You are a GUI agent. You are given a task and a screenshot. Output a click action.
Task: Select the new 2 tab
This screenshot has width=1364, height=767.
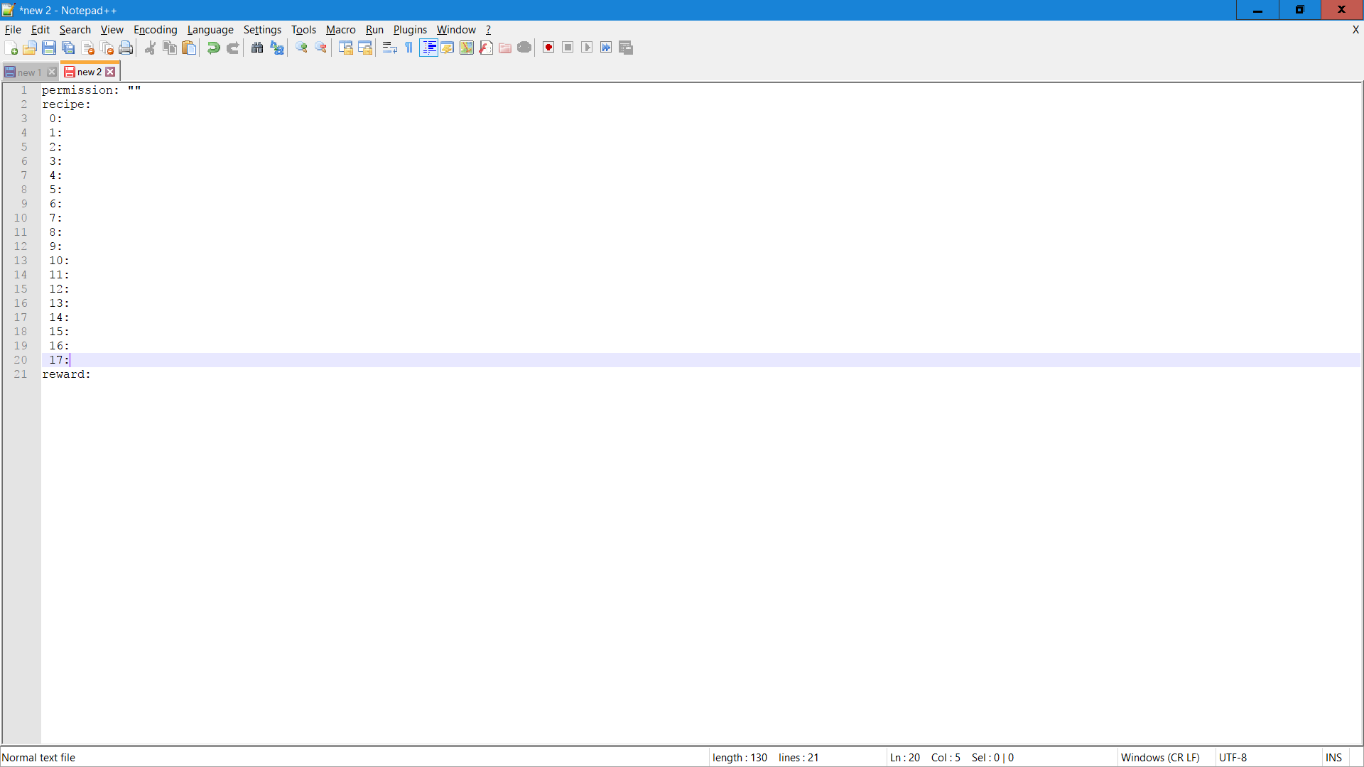point(89,72)
